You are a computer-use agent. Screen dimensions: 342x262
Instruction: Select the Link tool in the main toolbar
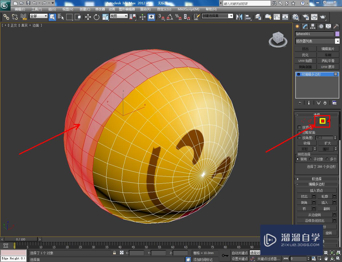pyautogui.click(x=6, y=17)
